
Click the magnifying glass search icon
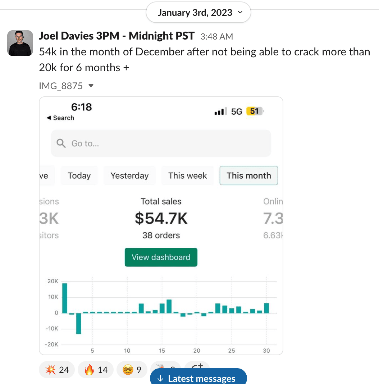(61, 143)
